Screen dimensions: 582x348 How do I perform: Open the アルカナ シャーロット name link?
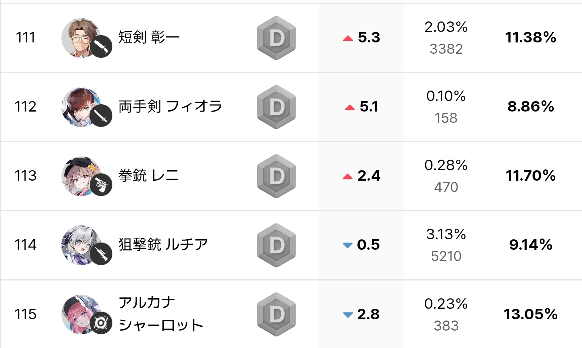point(161,314)
